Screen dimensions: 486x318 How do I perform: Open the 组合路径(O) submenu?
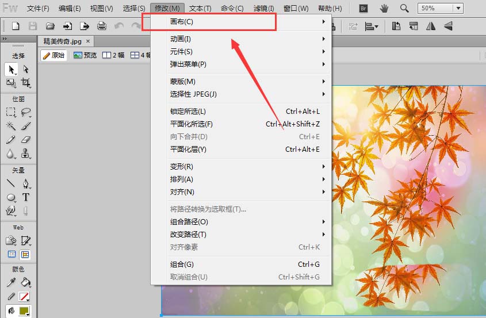241,221
